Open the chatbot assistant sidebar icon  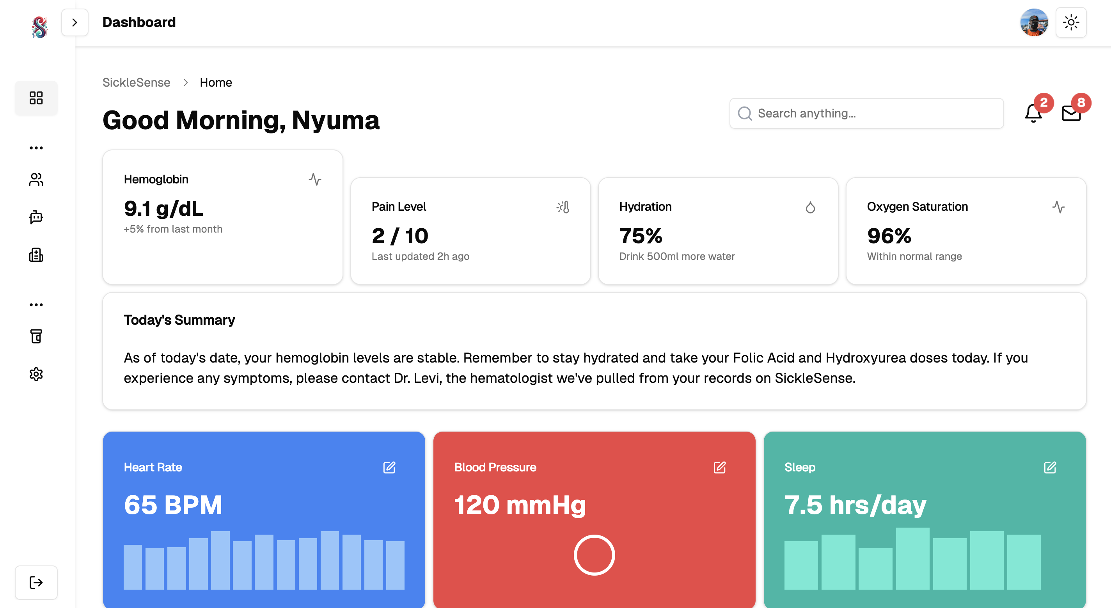(36, 217)
